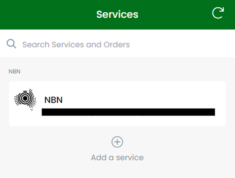Click the blacked-out text under NBN
Screen dimensions: 235x178
point(128,112)
